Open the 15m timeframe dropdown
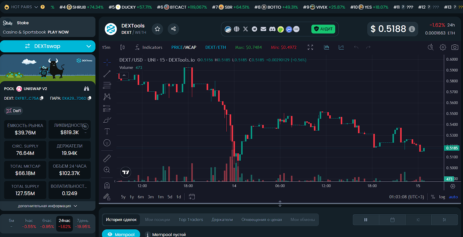This screenshot has width=463, height=237. (x=106, y=47)
